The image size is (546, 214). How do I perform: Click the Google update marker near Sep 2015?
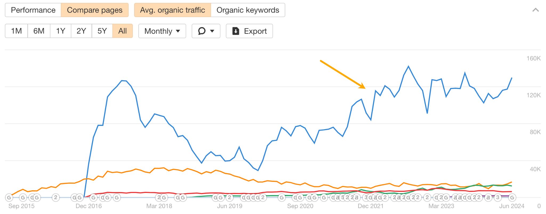click(x=9, y=197)
